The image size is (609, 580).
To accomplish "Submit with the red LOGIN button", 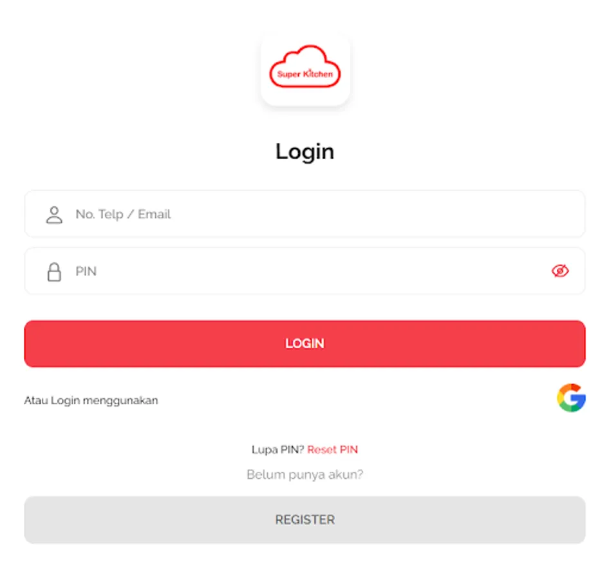I will click(x=305, y=343).
